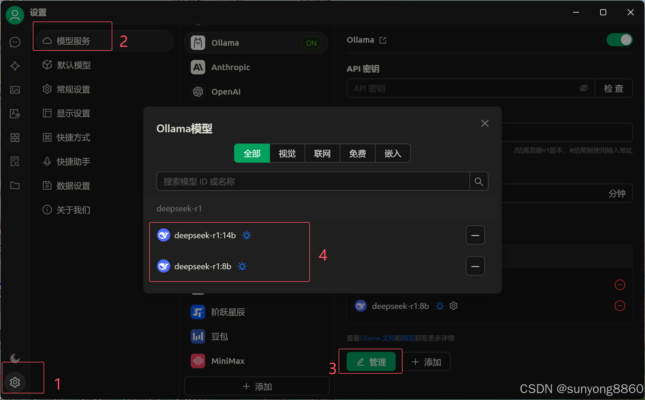Open the translate sidebar icon
Viewport: 645px width, 400px height.
(15, 114)
